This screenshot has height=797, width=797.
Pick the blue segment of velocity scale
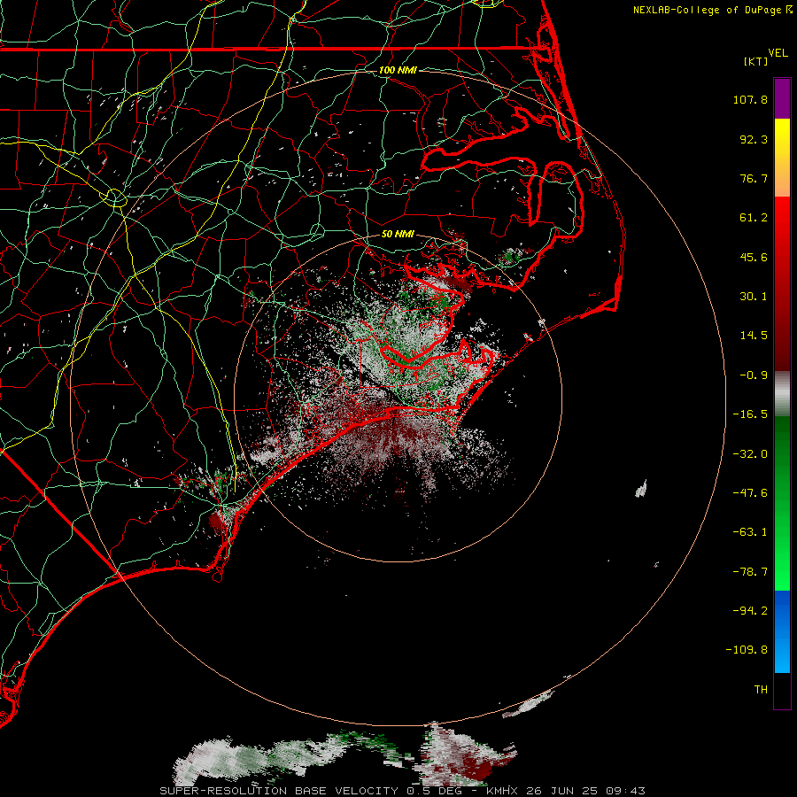coord(782,631)
